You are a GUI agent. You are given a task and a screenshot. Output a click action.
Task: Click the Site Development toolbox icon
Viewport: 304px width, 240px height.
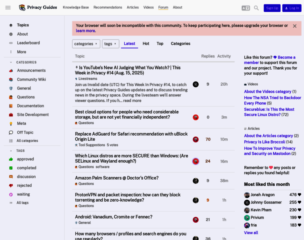[11, 115]
